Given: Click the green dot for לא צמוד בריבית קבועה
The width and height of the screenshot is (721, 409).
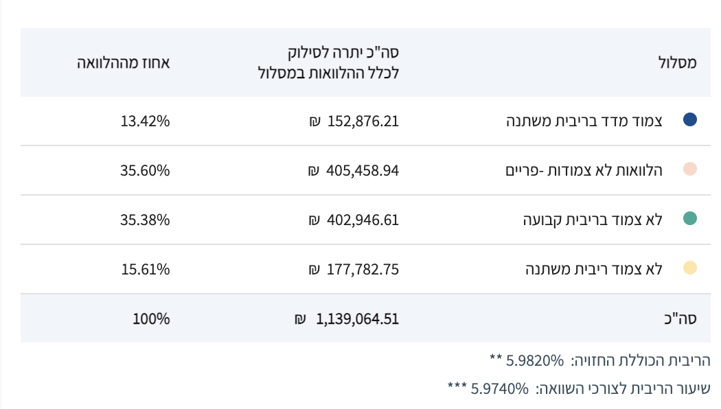Looking at the screenshot, I should point(690,219).
